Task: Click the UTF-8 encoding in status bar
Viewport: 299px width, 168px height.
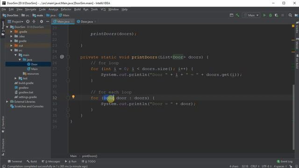Action: point(266,166)
